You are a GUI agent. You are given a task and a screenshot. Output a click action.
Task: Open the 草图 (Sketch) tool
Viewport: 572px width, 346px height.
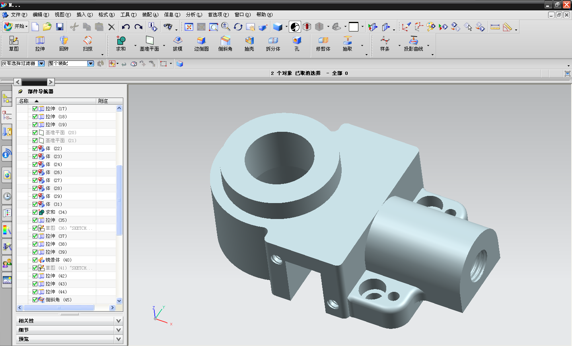[14, 43]
